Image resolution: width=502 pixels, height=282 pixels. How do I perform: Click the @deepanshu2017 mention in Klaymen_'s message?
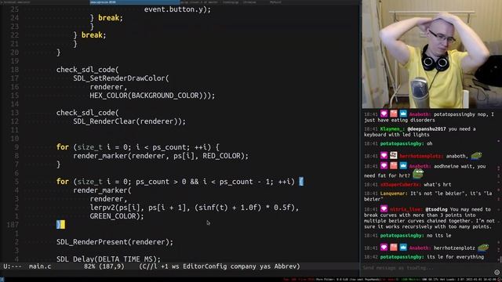427,128
